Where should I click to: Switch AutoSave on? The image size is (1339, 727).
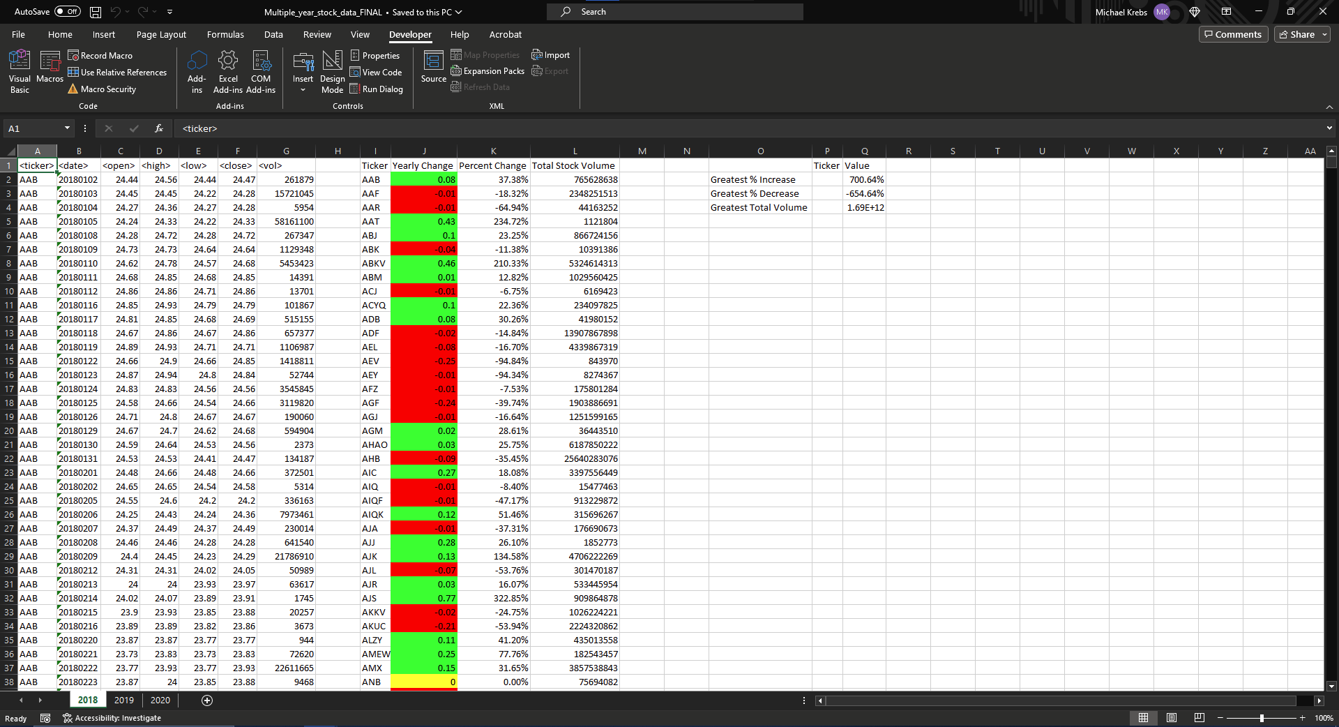pos(66,11)
